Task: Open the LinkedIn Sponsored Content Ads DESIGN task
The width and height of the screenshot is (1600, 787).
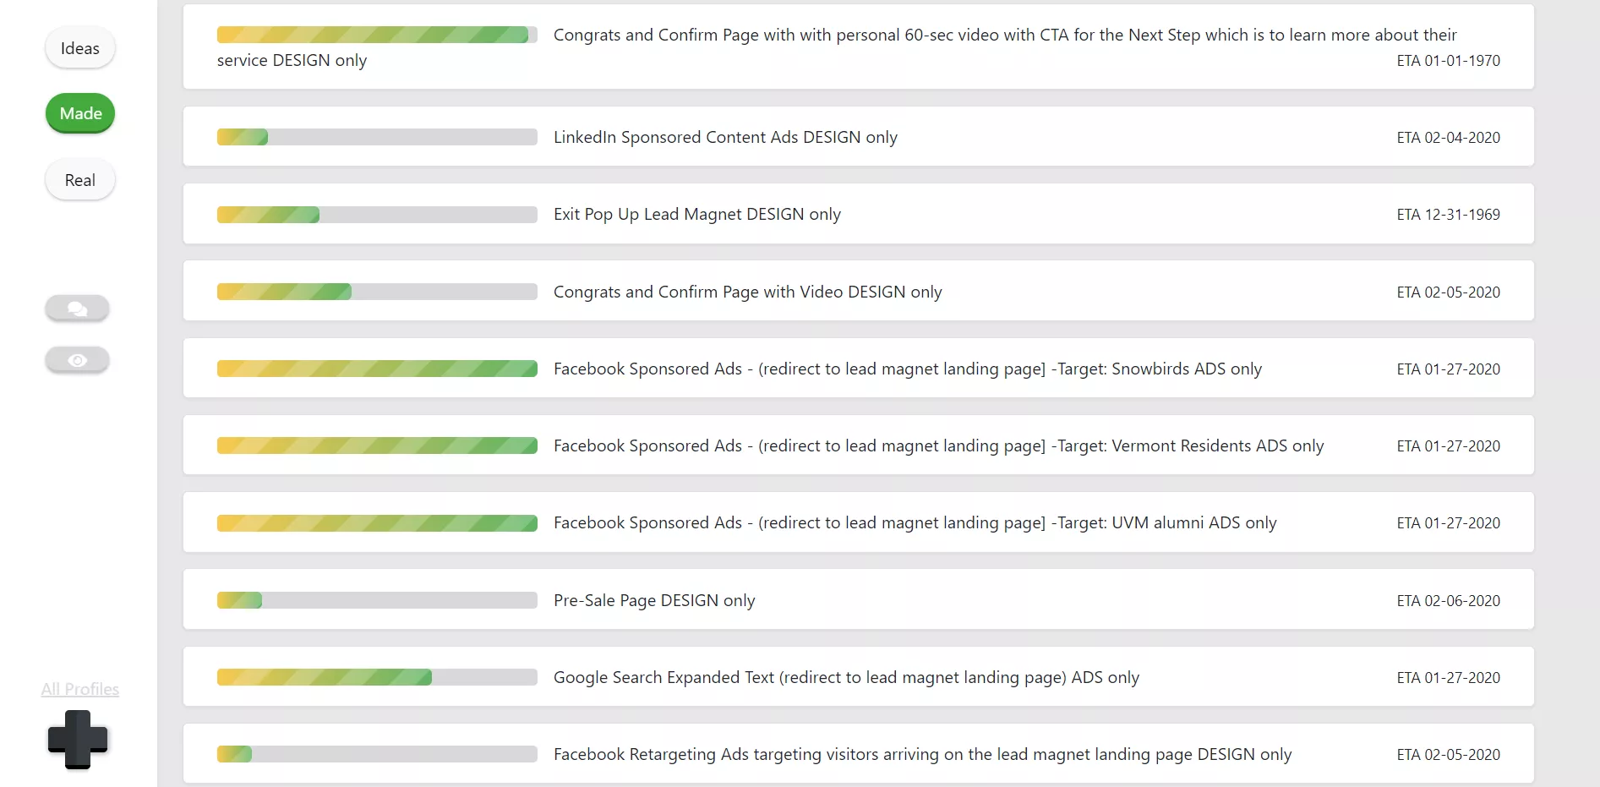Action: pyautogui.click(x=725, y=137)
